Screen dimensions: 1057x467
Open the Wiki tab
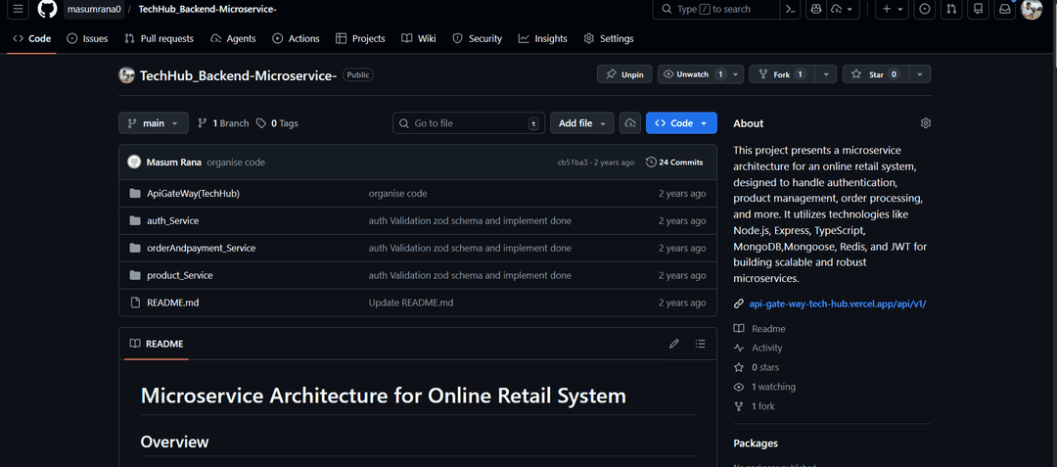(x=419, y=38)
